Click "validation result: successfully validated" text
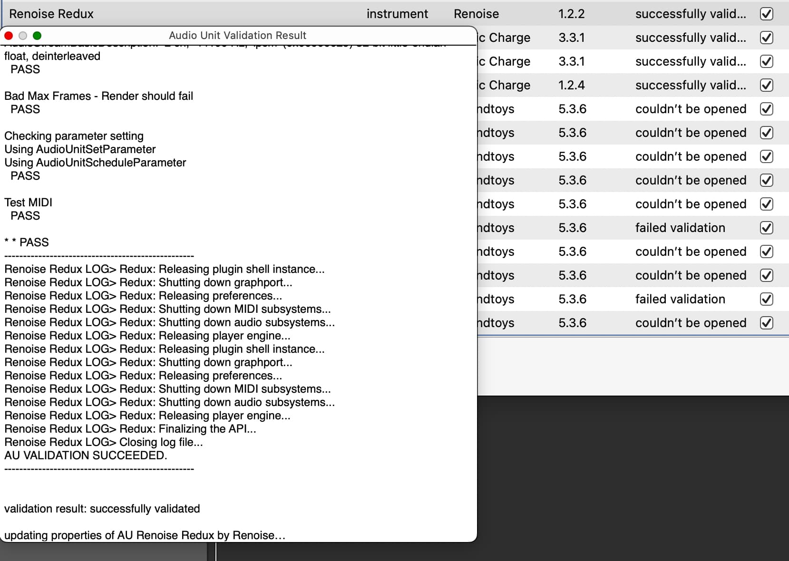This screenshot has width=789, height=561. pyautogui.click(x=102, y=509)
